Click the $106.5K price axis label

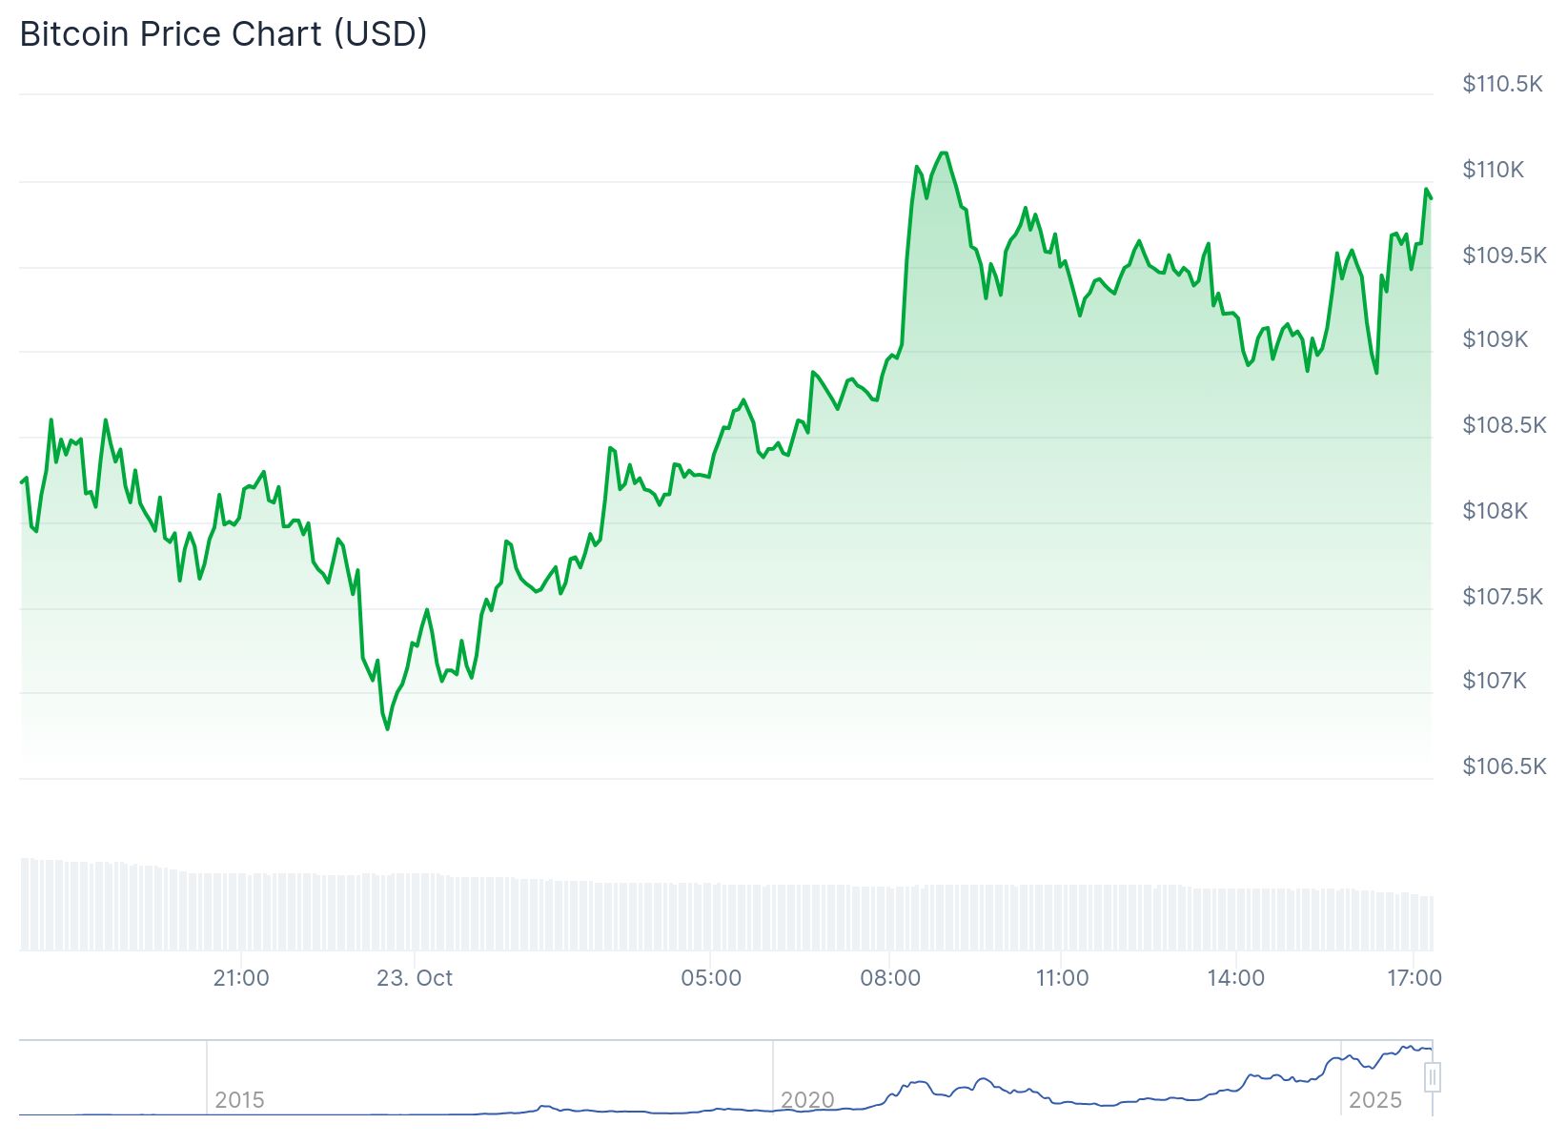pyautogui.click(x=1504, y=766)
